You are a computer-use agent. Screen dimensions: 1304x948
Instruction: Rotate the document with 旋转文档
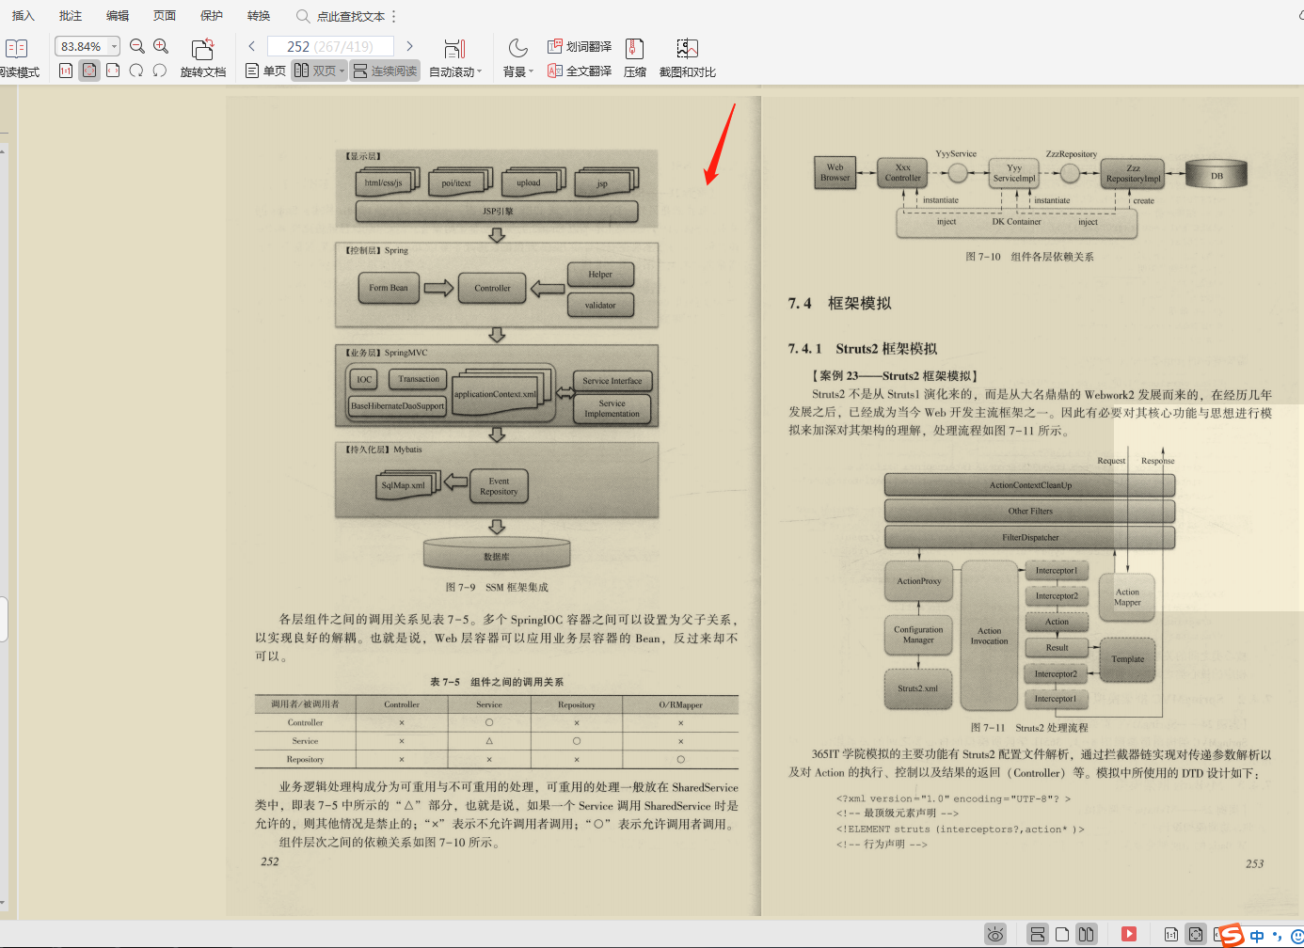pyautogui.click(x=203, y=56)
